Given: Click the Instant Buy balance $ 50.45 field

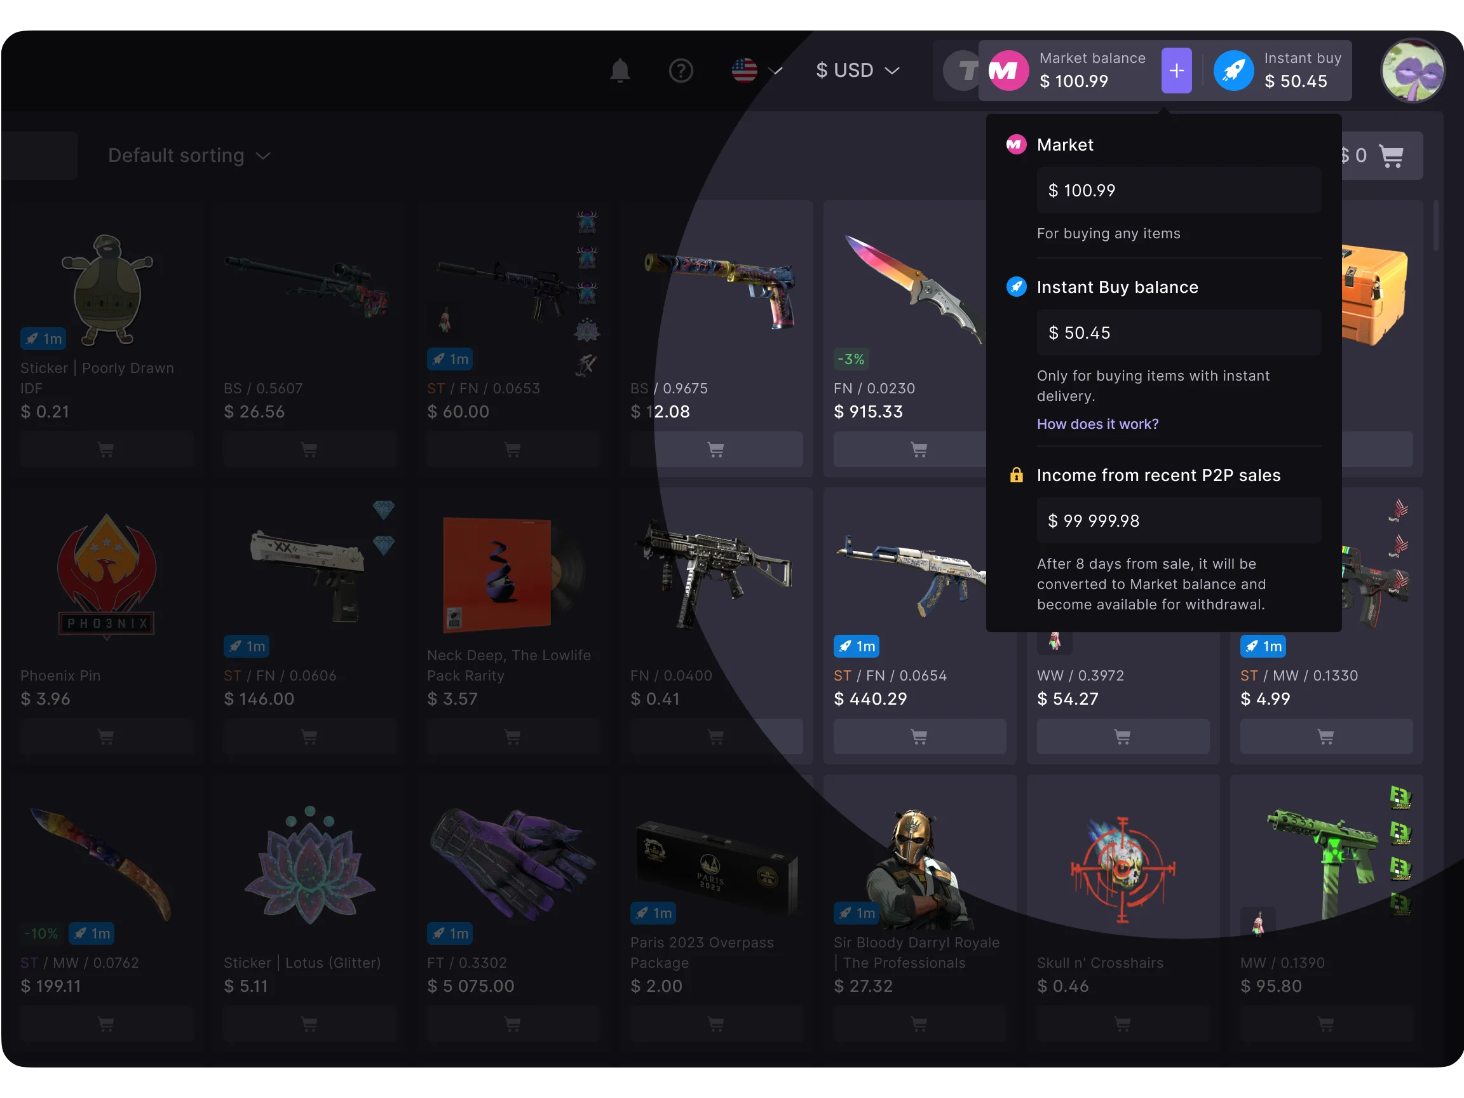Looking at the screenshot, I should tap(1178, 333).
